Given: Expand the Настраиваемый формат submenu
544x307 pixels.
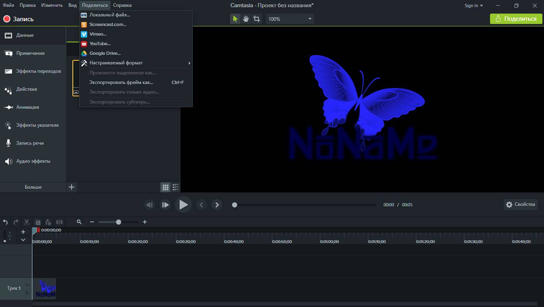Looking at the screenshot, I should click(x=136, y=63).
